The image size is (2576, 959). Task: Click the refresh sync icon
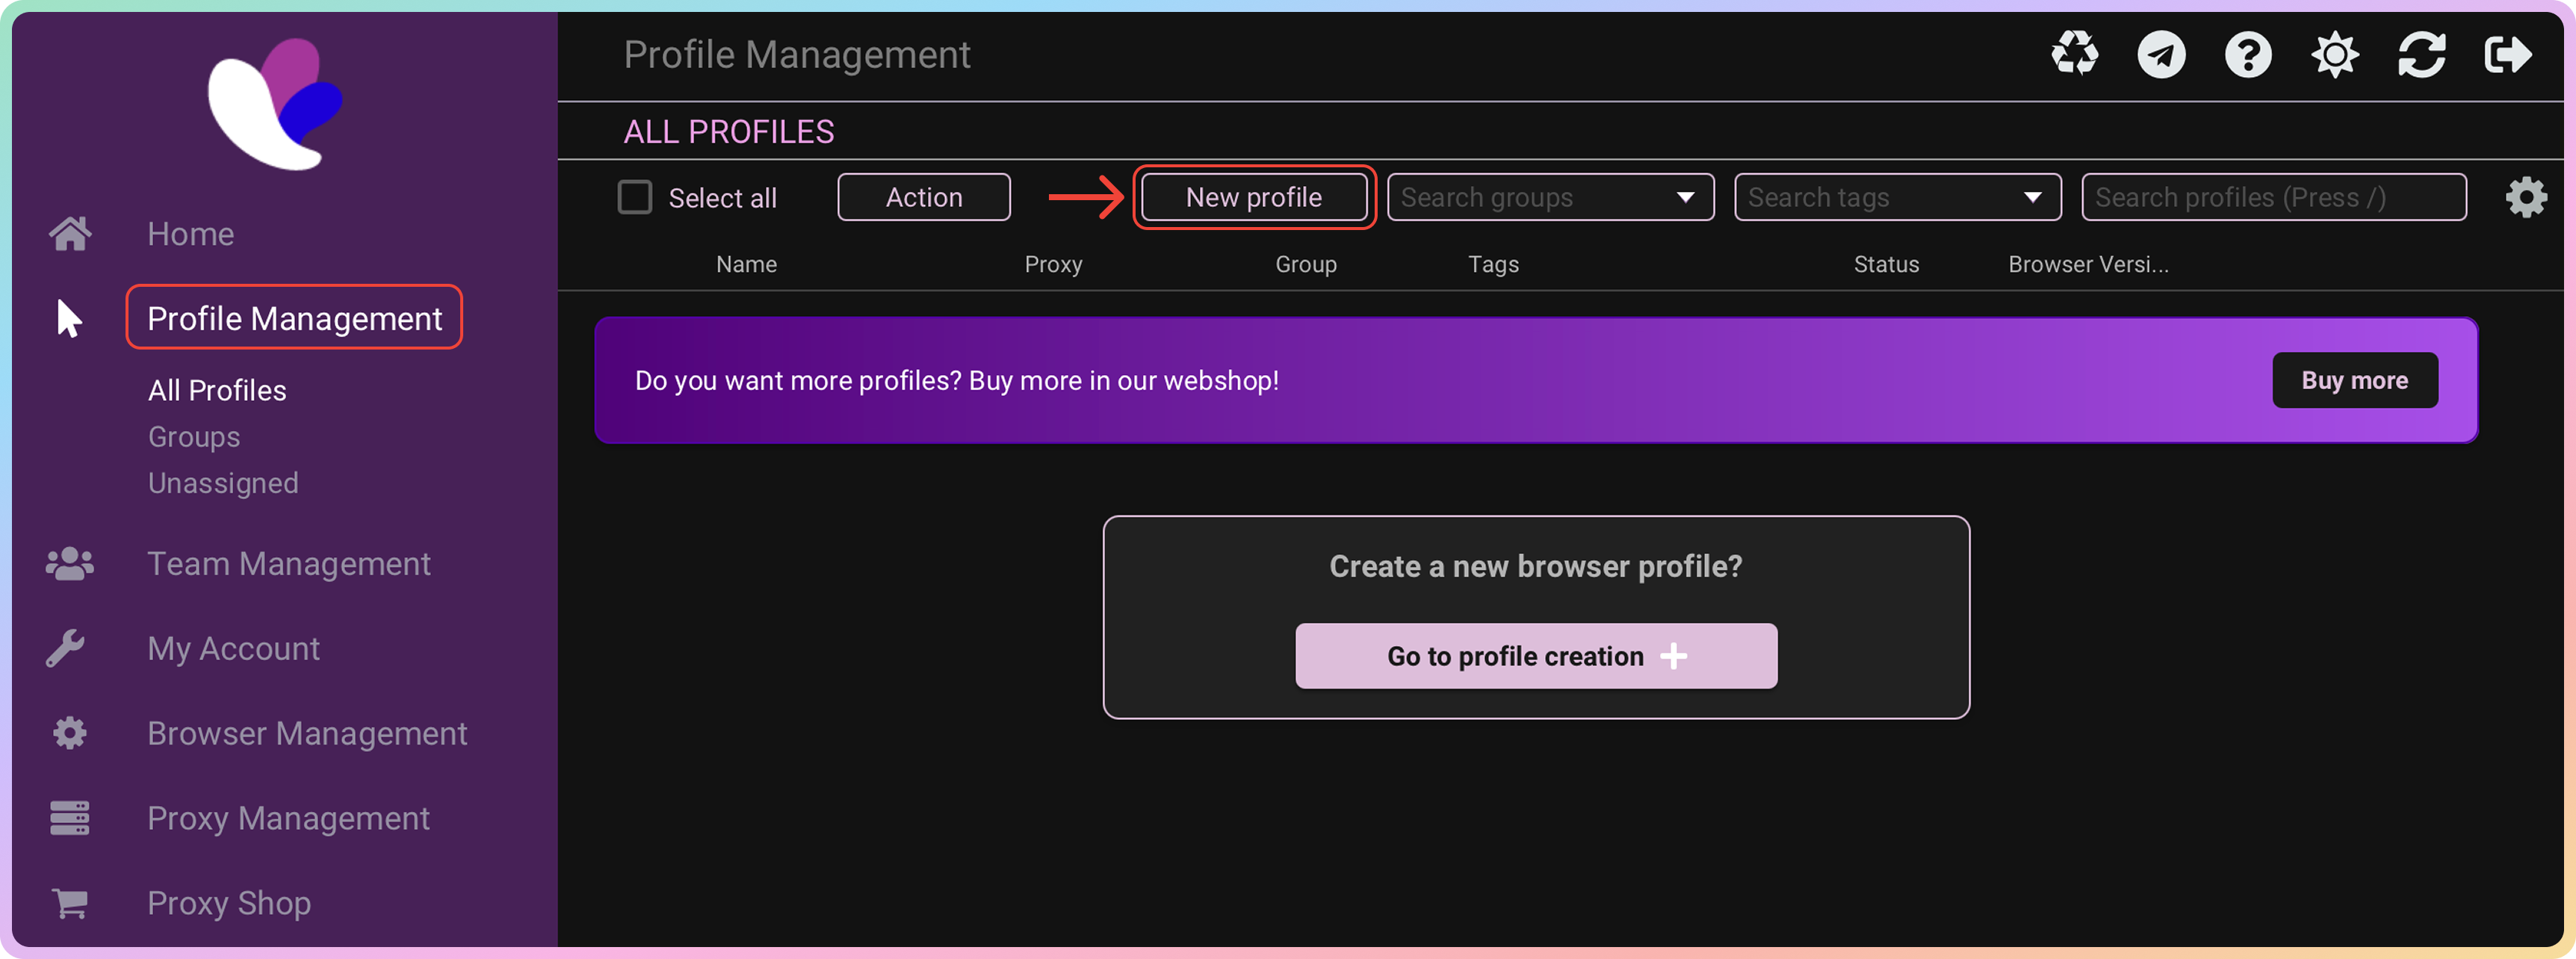click(2421, 54)
